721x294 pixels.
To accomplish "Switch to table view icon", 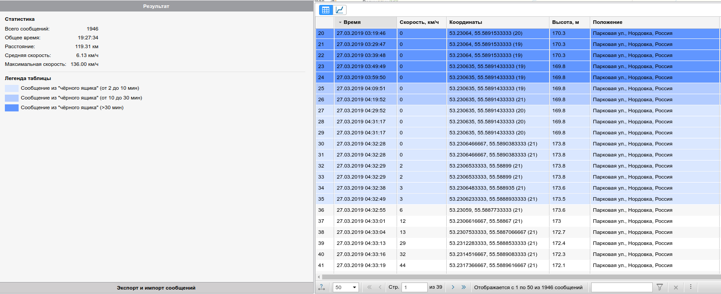I will click(x=326, y=10).
